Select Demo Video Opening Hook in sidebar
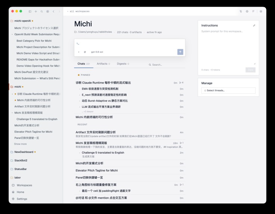Screen dimensions: 275x214 (x=38, y=66)
